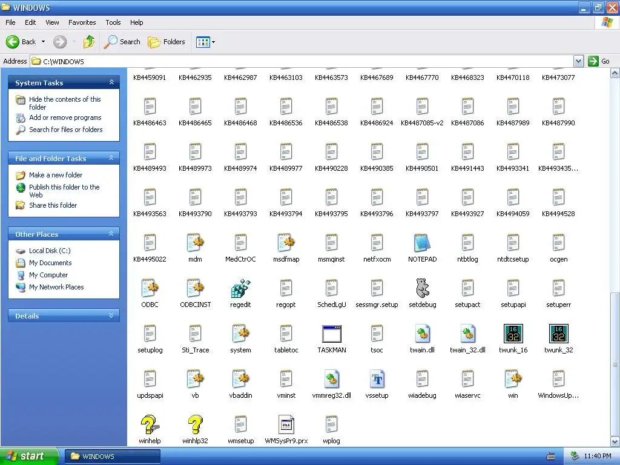Image resolution: width=620 pixels, height=465 pixels.
Task: Select the setdebug teddy bear icon
Action: [422, 288]
